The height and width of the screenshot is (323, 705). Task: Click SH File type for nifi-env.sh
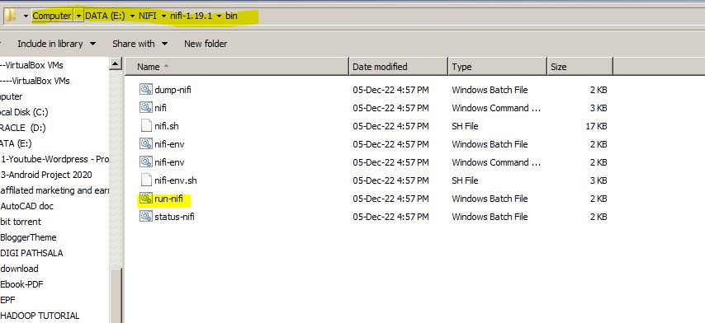tap(465, 180)
